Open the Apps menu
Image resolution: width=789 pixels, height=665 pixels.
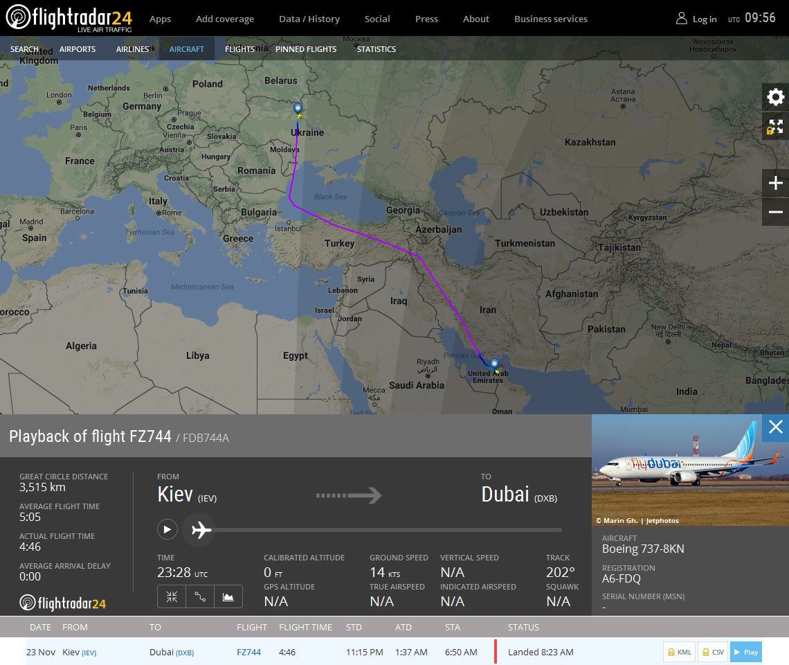click(160, 19)
